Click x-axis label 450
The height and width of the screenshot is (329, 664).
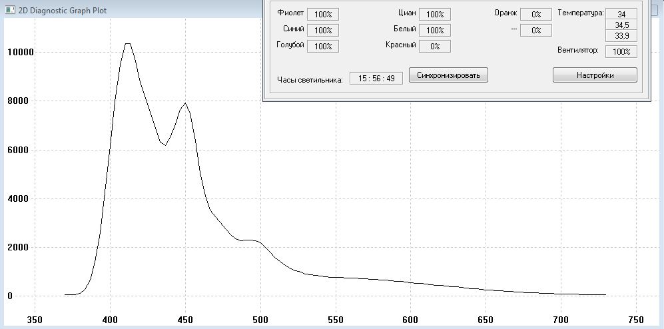[185, 319]
